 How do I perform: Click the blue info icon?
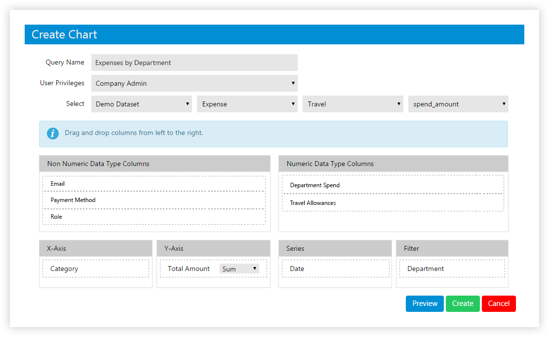[x=53, y=133]
